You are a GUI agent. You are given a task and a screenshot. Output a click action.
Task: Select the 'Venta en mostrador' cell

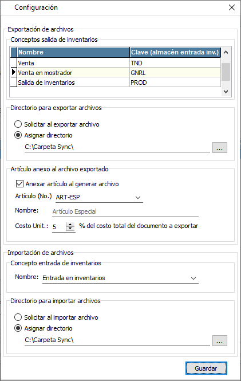click(x=73, y=73)
